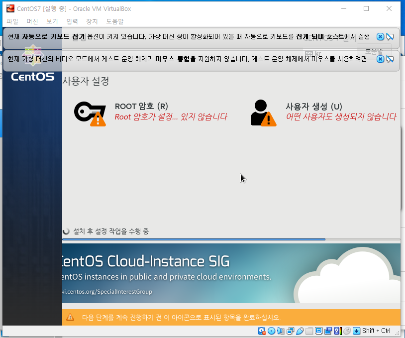
Task: Click the orange warning triangle in bottom banner
Action: 70,317
